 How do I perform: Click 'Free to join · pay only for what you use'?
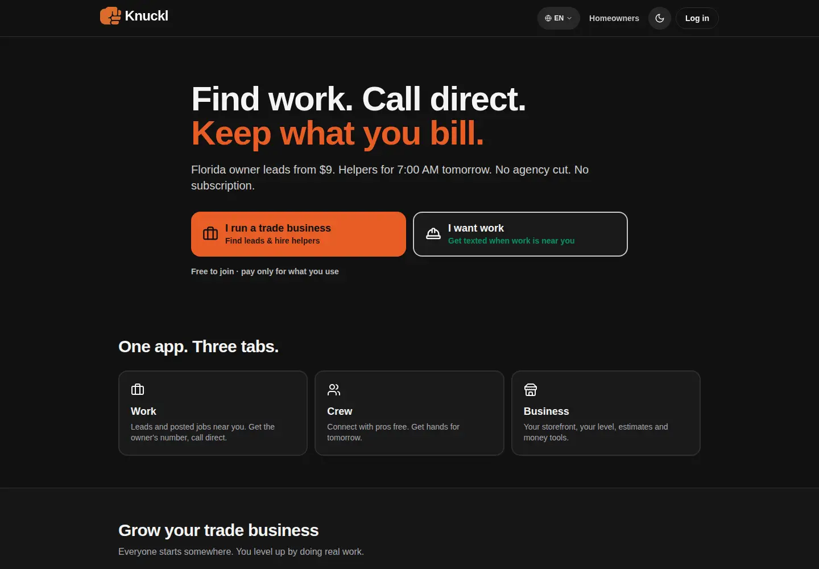265,271
